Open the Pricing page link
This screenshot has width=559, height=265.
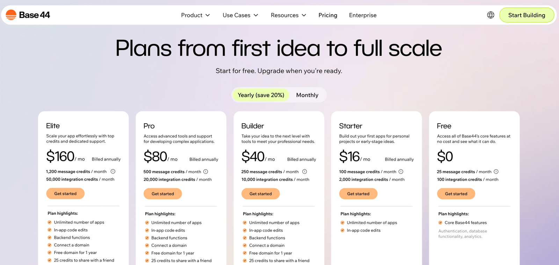click(x=328, y=15)
